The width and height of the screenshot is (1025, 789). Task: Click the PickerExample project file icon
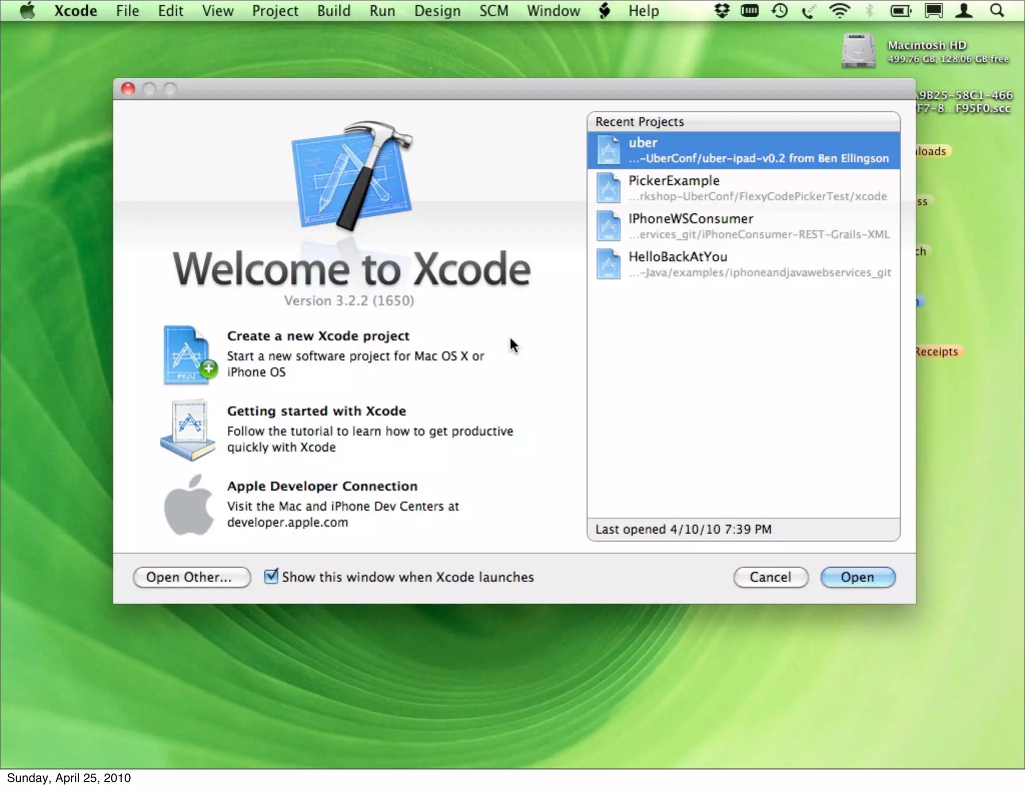tap(608, 188)
